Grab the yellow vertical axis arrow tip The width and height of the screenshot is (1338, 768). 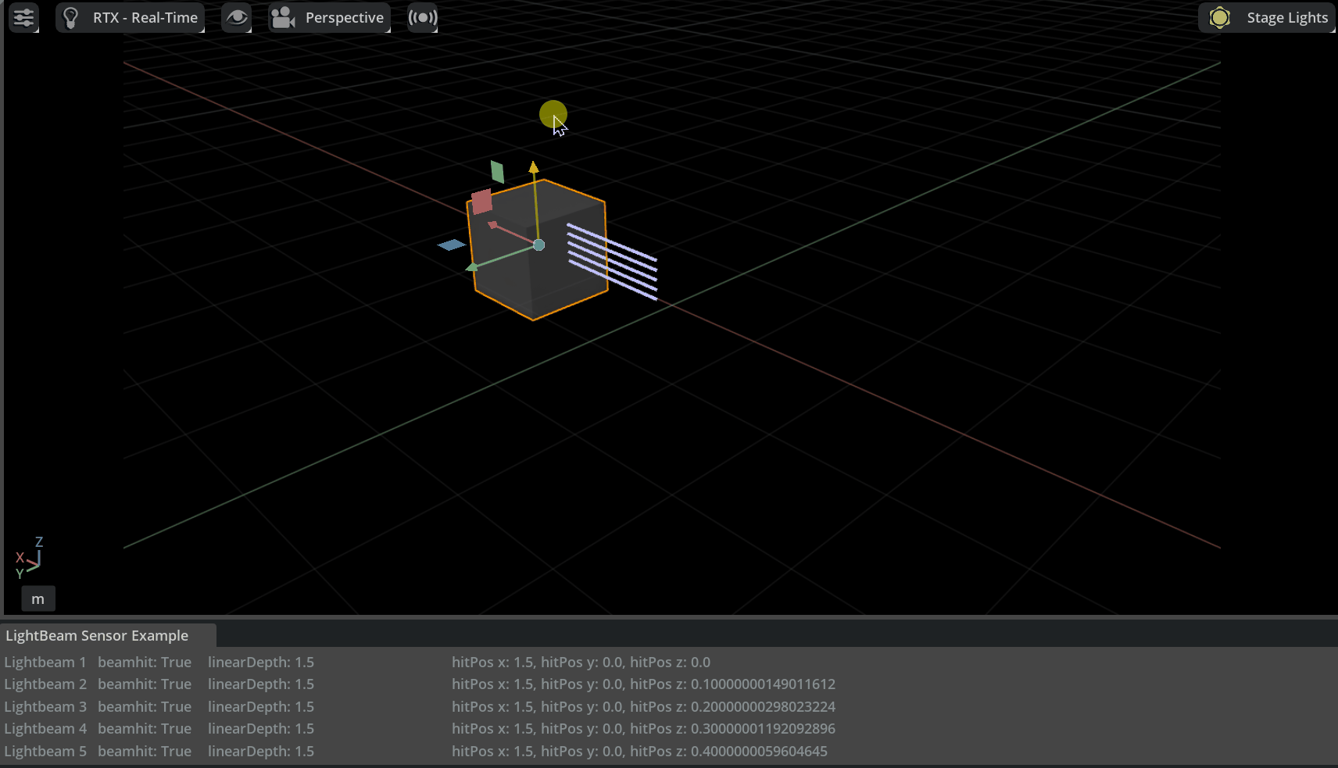(x=534, y=167)
